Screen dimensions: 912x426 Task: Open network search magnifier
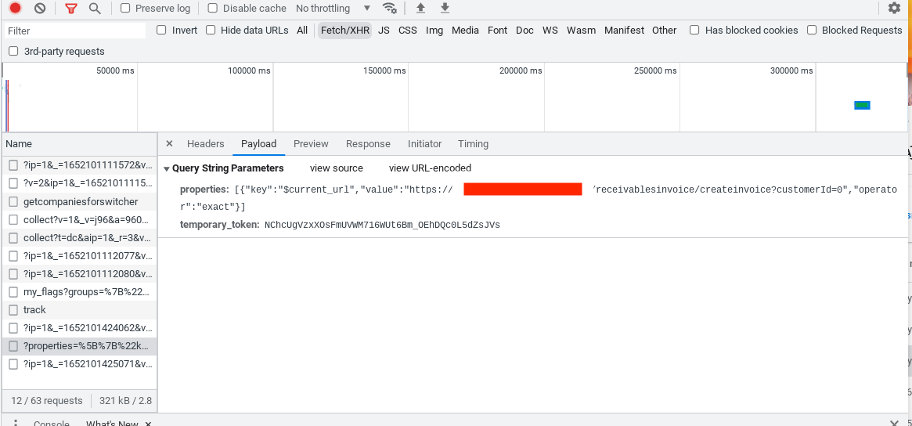(94, 8)
